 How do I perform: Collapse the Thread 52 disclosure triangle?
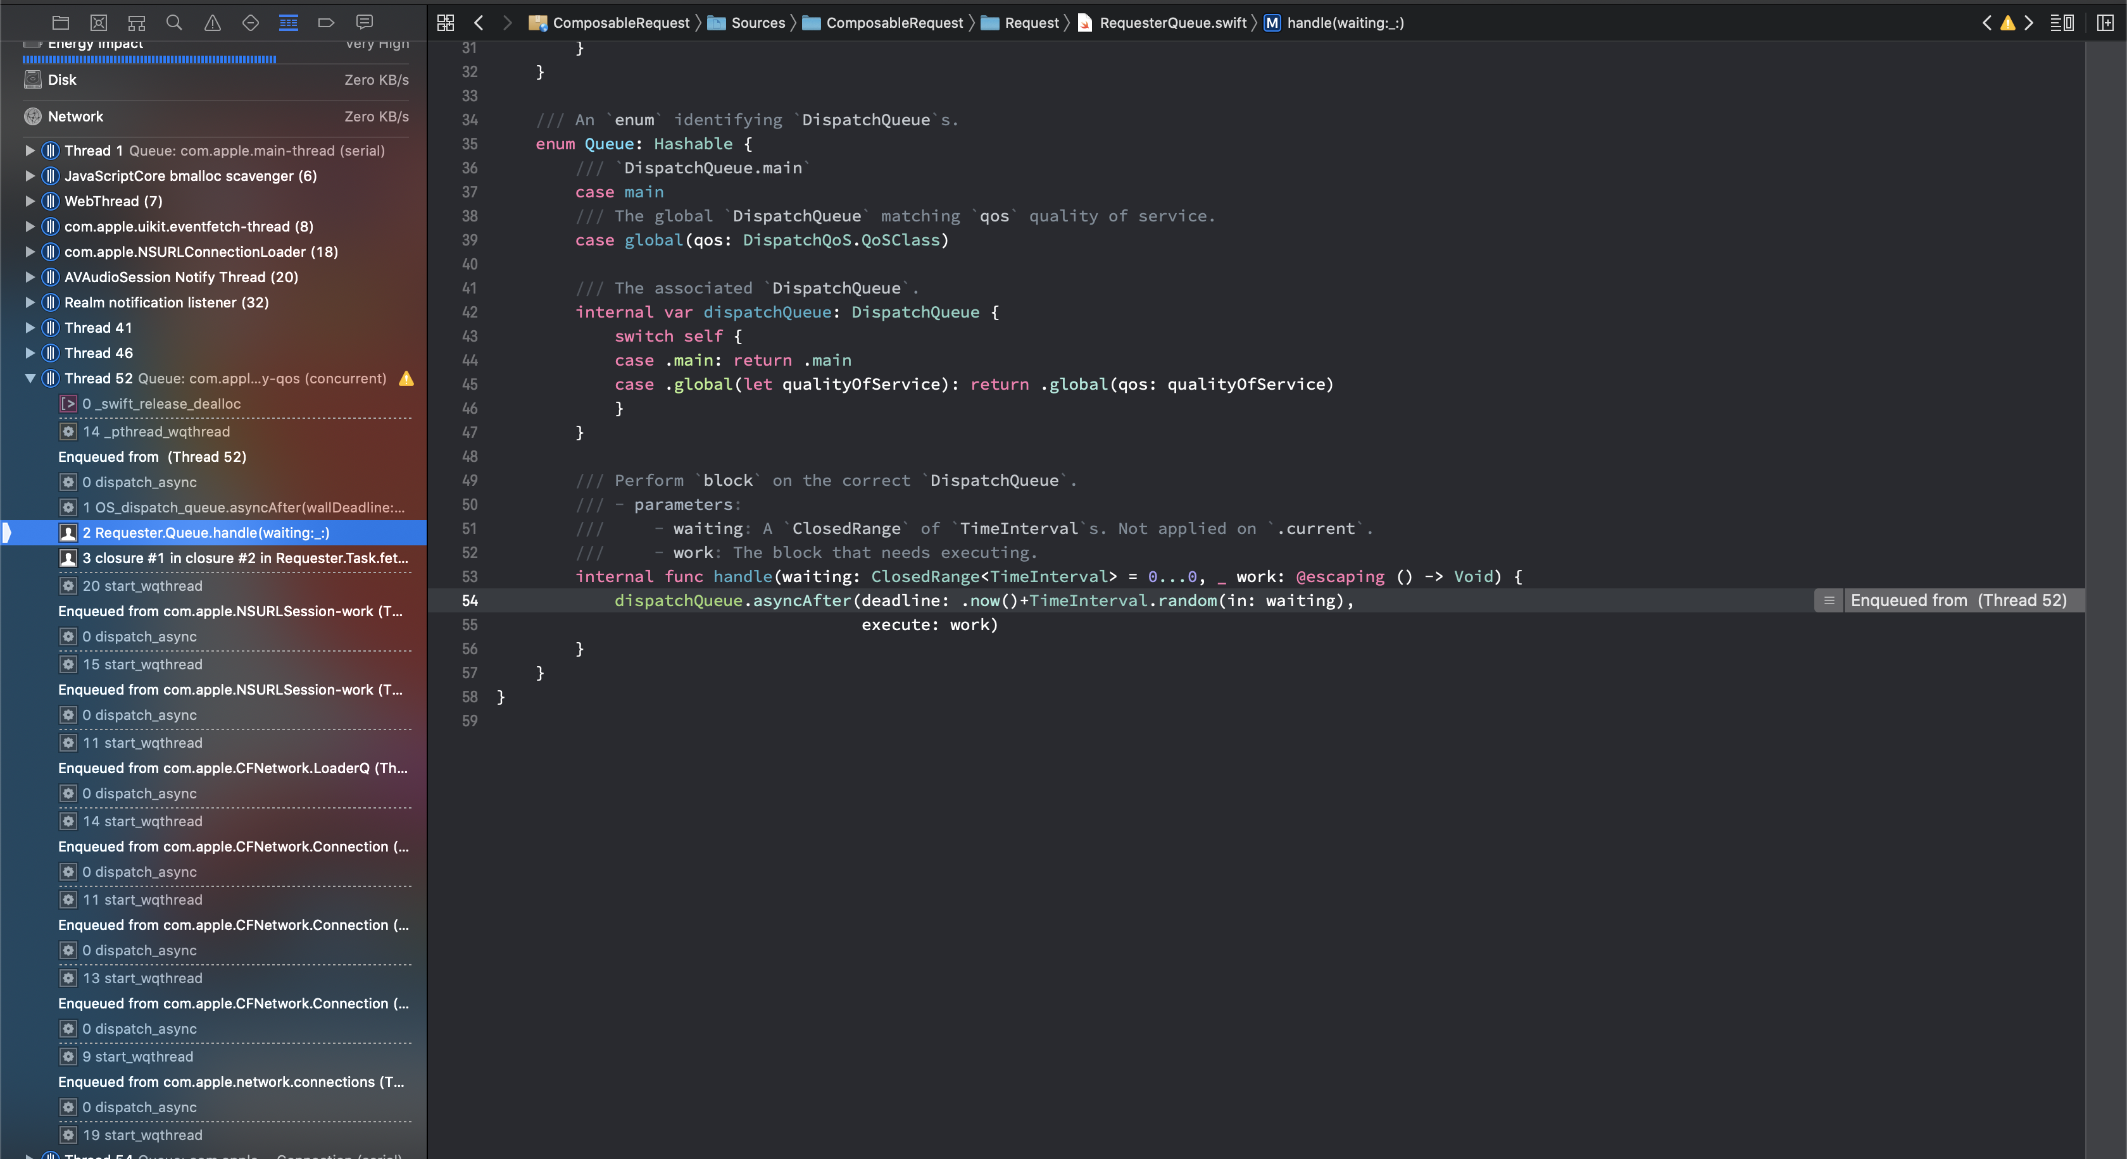(30, 378)
